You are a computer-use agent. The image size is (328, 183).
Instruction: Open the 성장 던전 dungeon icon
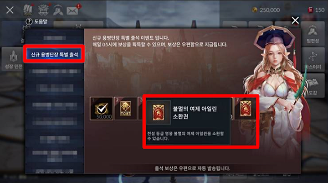point(13,59)
